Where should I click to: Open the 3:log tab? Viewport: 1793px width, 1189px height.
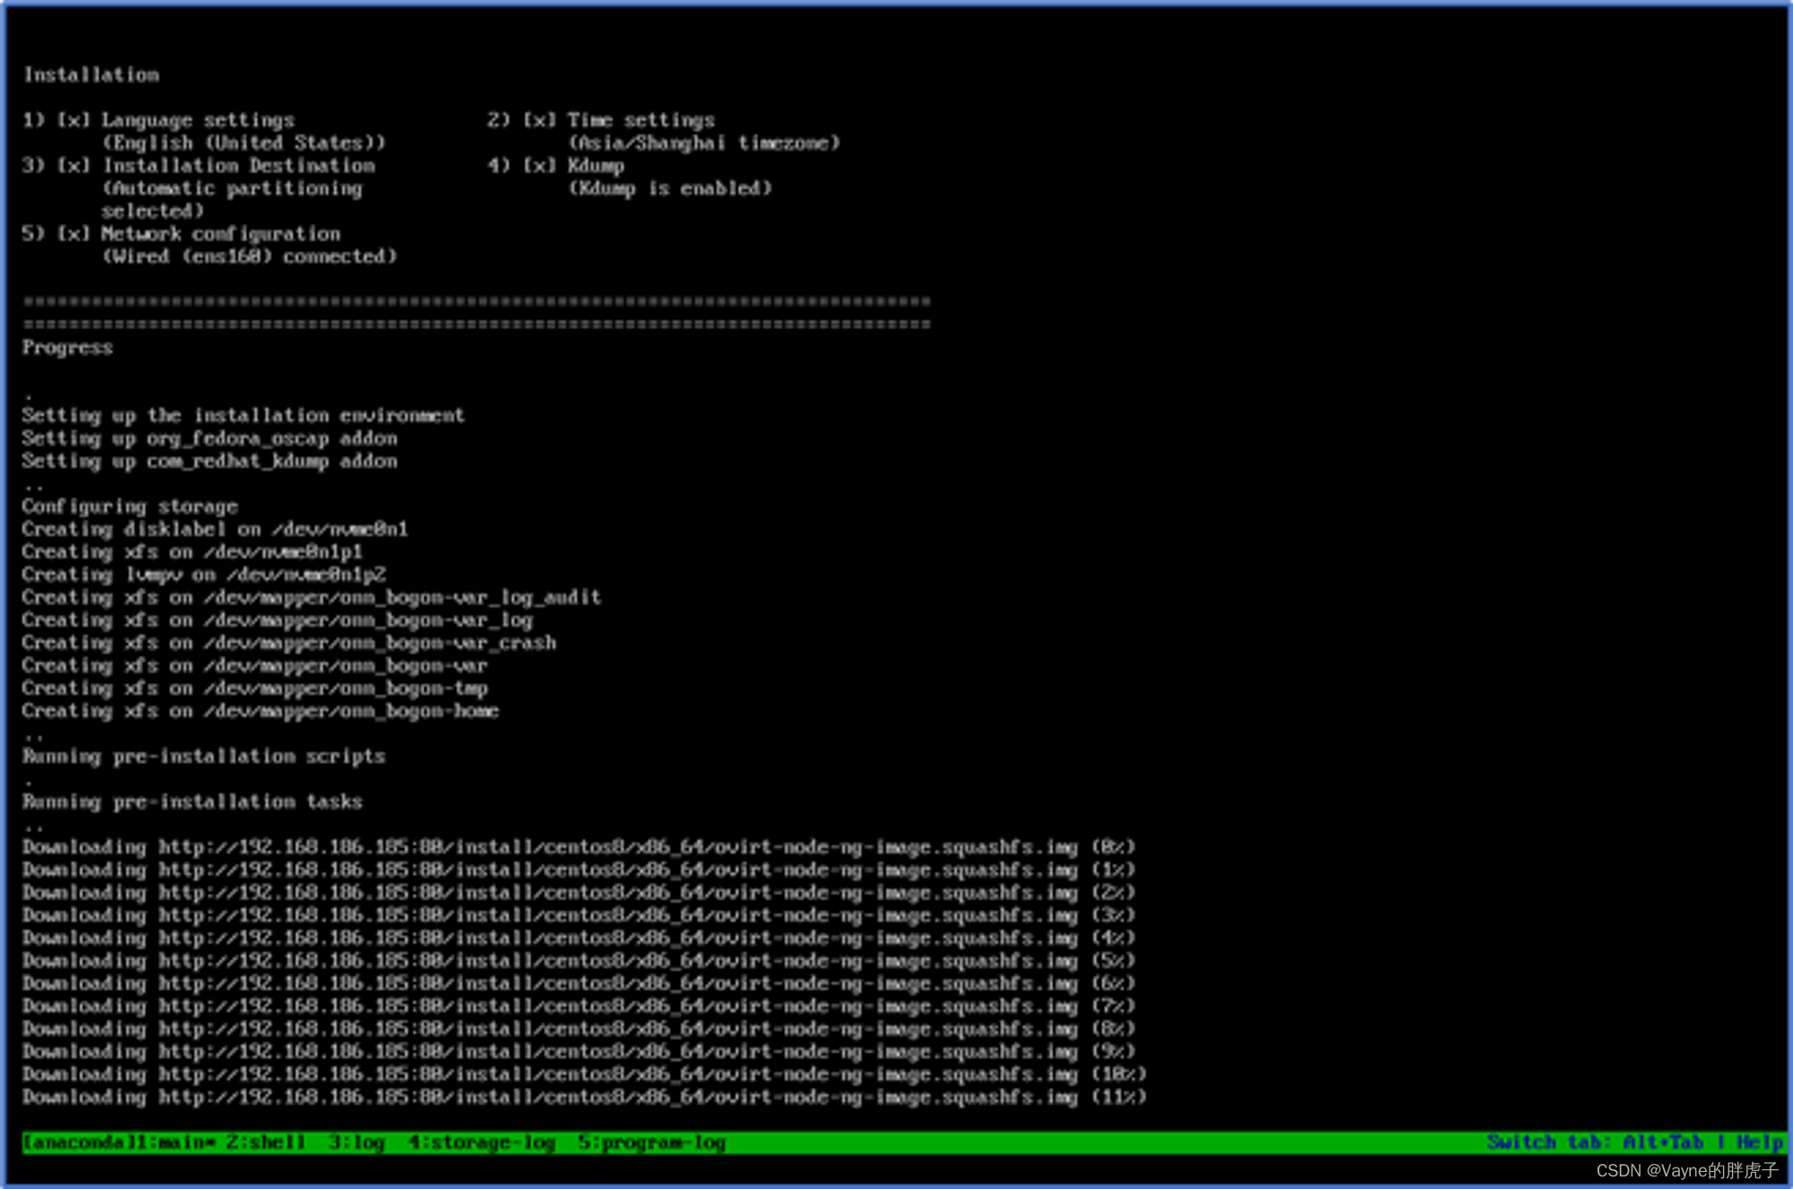357,1142
